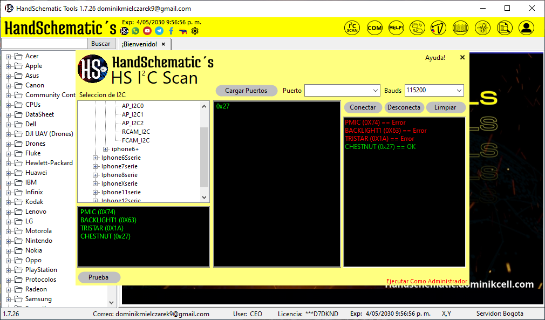Select the Hewlett-Packard folder

click(x=49, y=163)
